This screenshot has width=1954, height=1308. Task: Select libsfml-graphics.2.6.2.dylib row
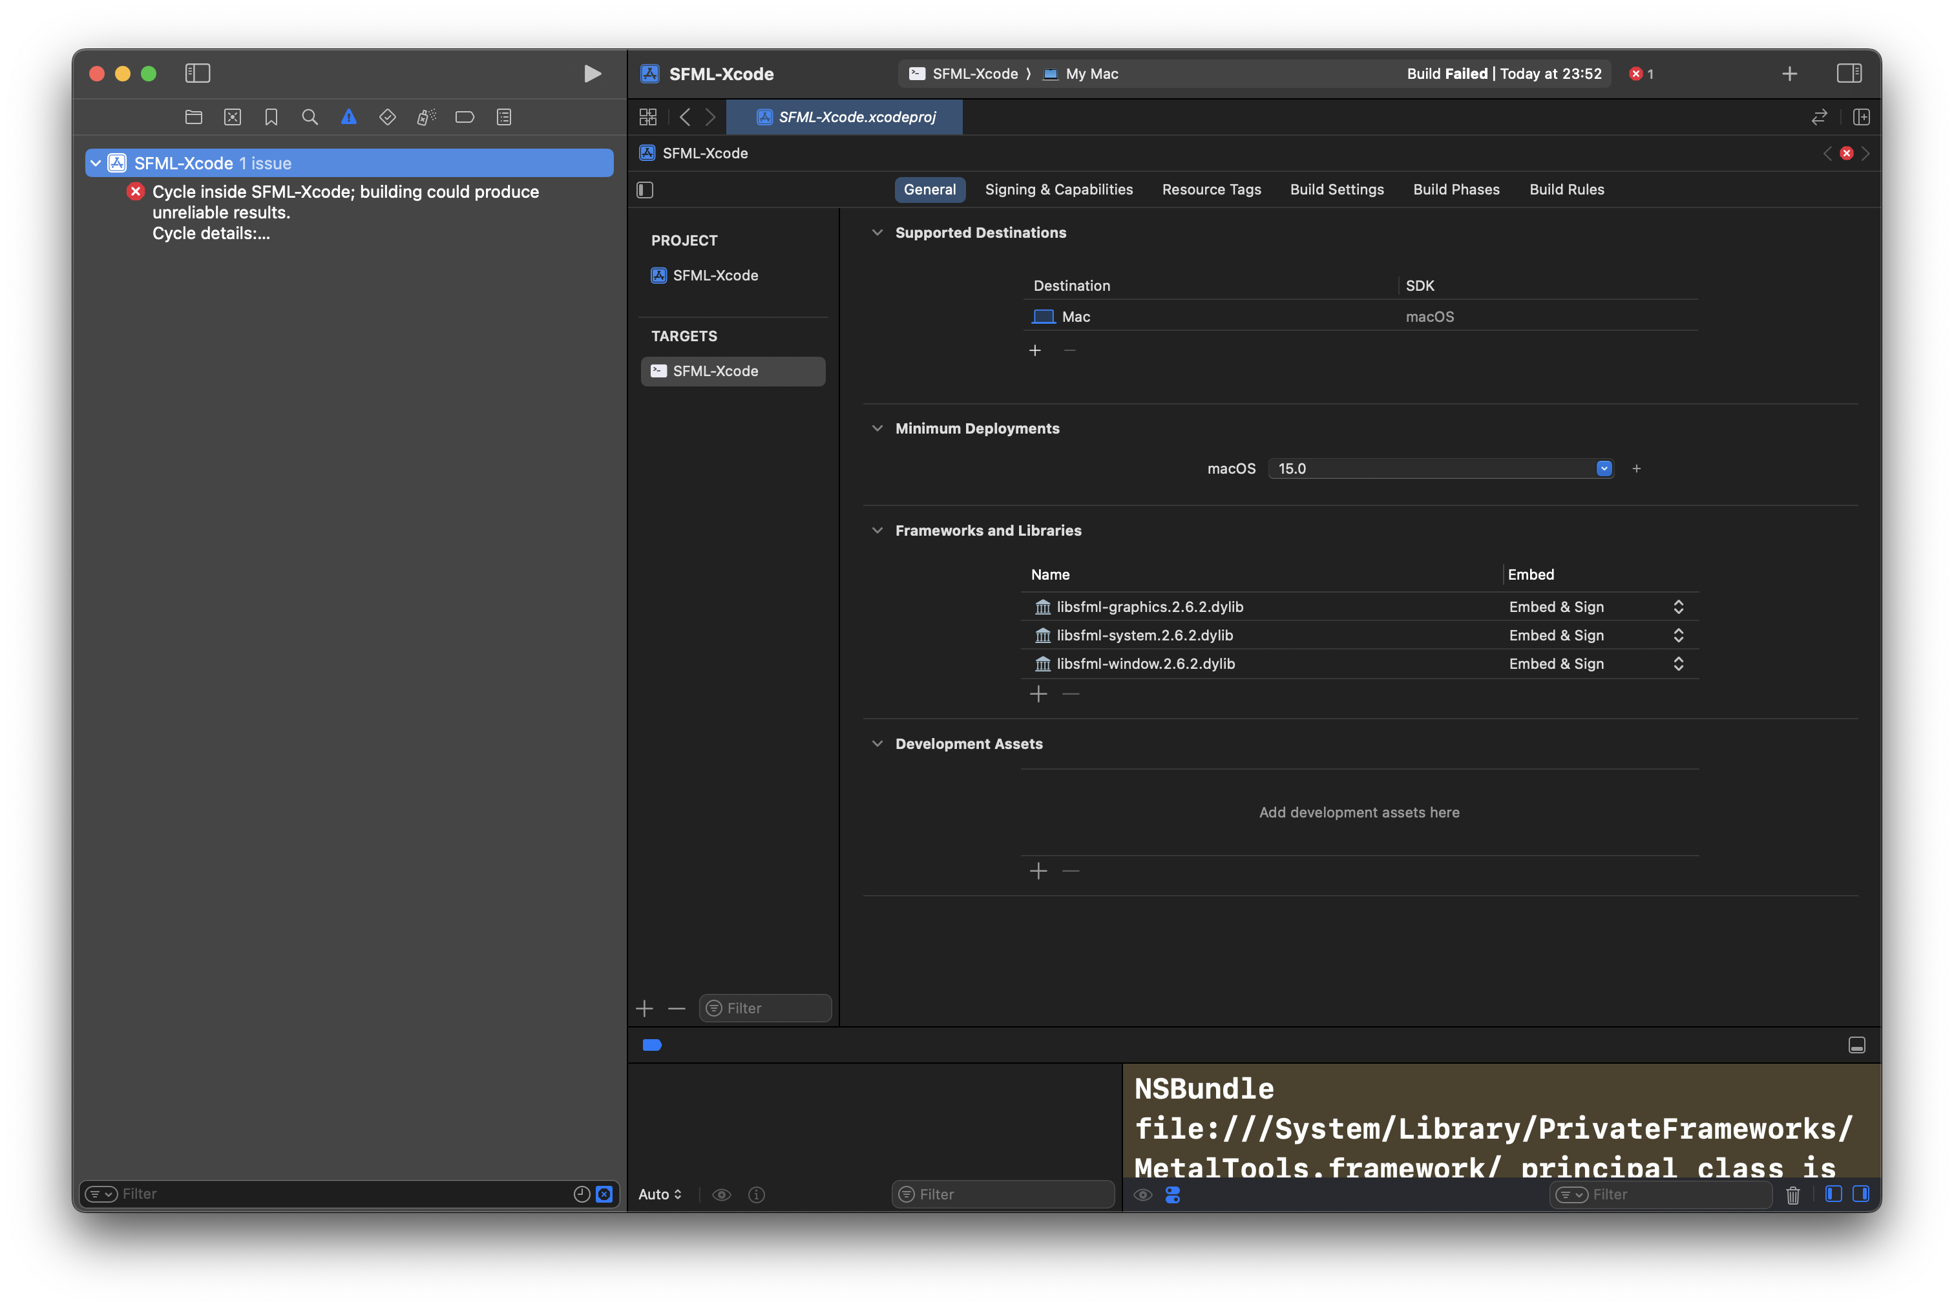tap(1360, 606)
